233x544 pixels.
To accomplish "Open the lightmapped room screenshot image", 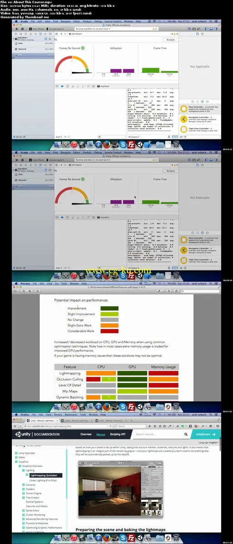I will pyautogui.click(x=120, y=488).
